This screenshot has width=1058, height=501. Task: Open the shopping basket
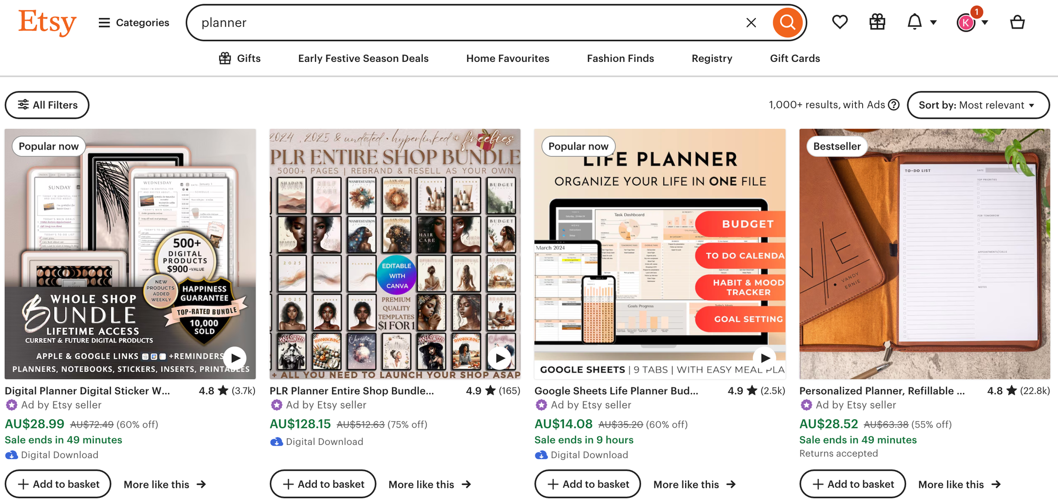coord(1017,22)
